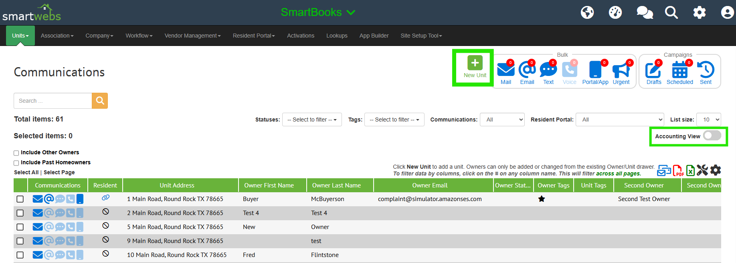This screenshot has height=263, width=736.
Task: Open the List size dropdown
Action: click(708, 120)
